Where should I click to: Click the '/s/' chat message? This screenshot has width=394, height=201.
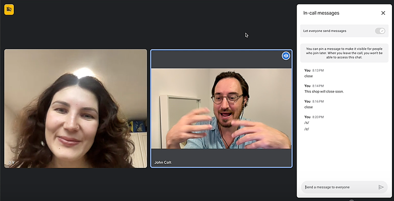307,123
